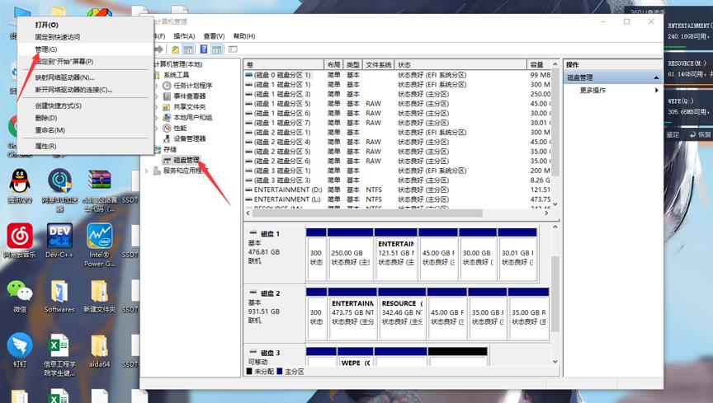Collapse the 磁盘管理 actions section arrow
Image resolution: width=713 pixels, height=403 pixels.
(x=657, y=77)
